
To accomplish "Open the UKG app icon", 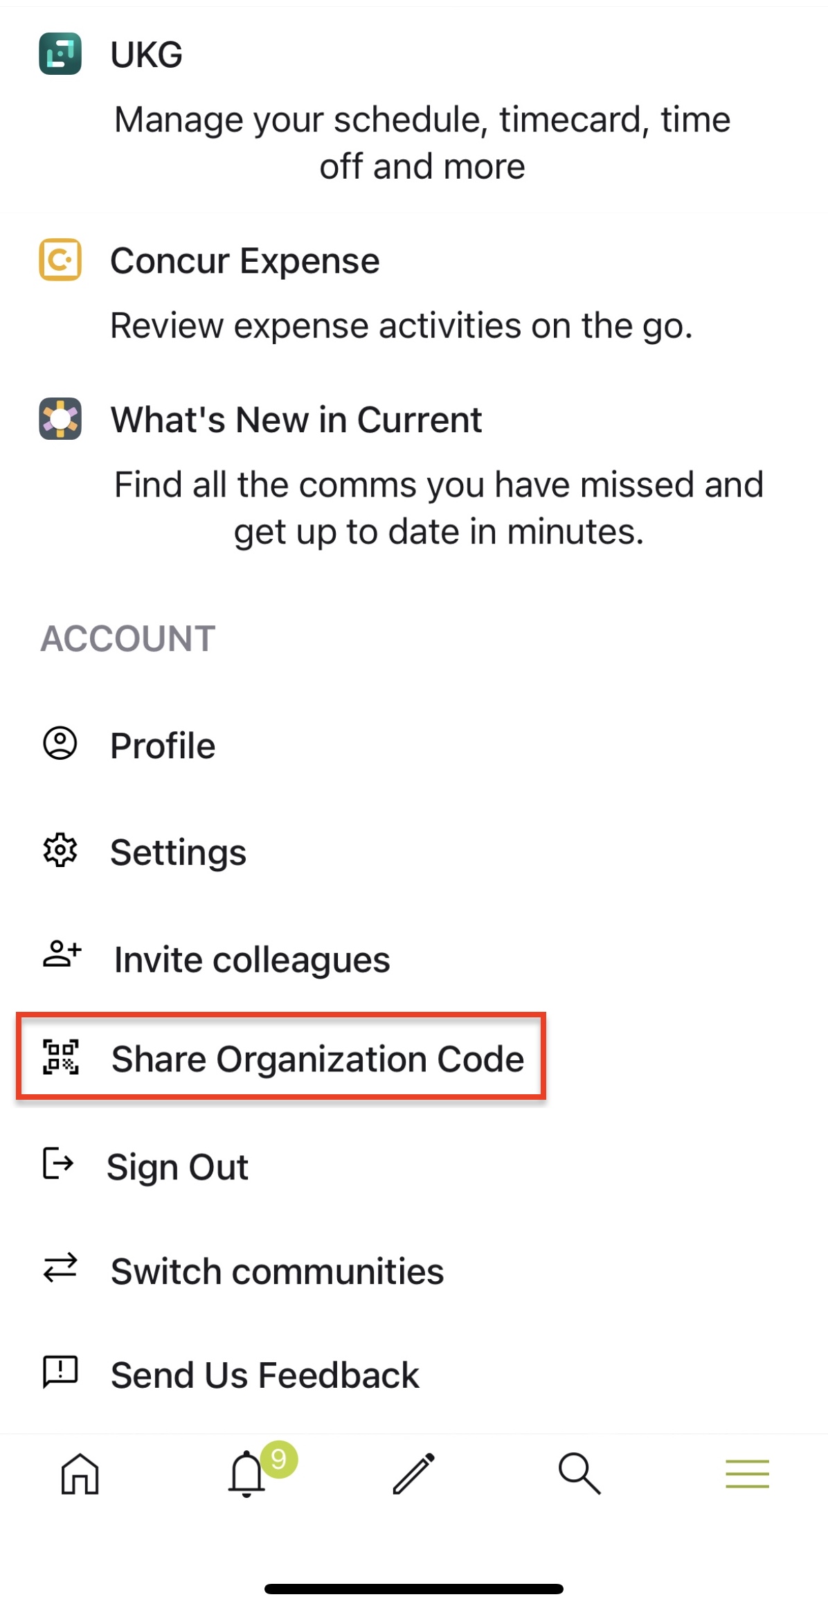I will [x=60, y=53].
